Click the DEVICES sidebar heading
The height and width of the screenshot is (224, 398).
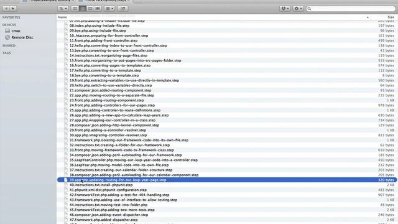9,25
